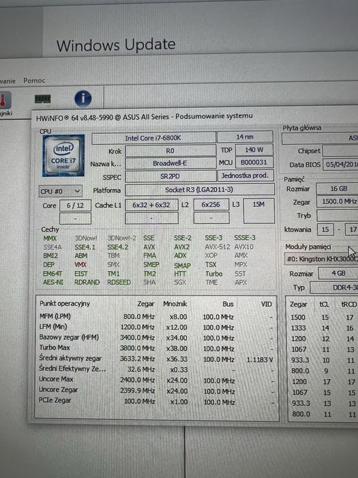Screen dimensions: 358x478
Task: Click the 15M L3 cache field
Action: point(258,210)
